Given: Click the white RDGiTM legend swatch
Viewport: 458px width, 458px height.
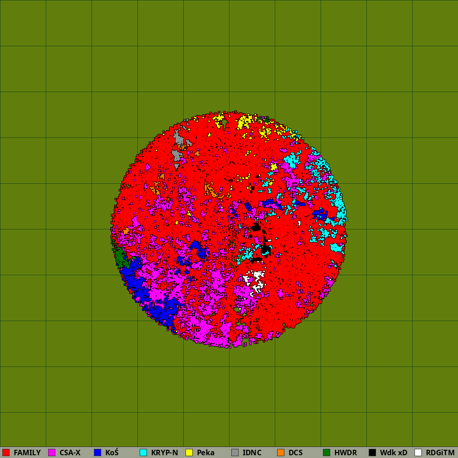Looking at the screenshot, I should point(418,453).
